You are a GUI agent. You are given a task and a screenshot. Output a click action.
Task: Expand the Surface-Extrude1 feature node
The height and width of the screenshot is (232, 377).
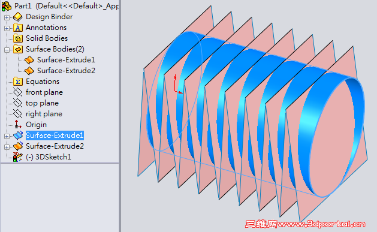tap(7, 136)
